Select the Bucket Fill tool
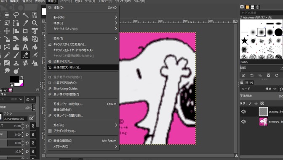The height and width of the screenshot is (160, 283). coord(35,47)
